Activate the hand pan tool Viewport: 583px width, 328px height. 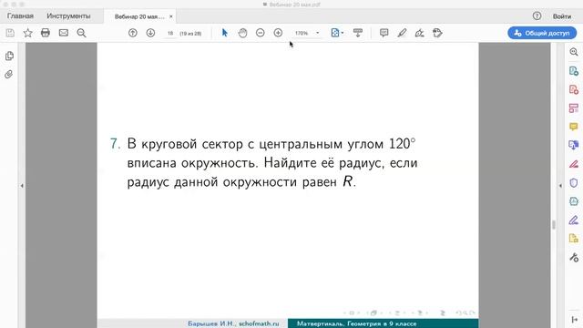tap(242, 33)
